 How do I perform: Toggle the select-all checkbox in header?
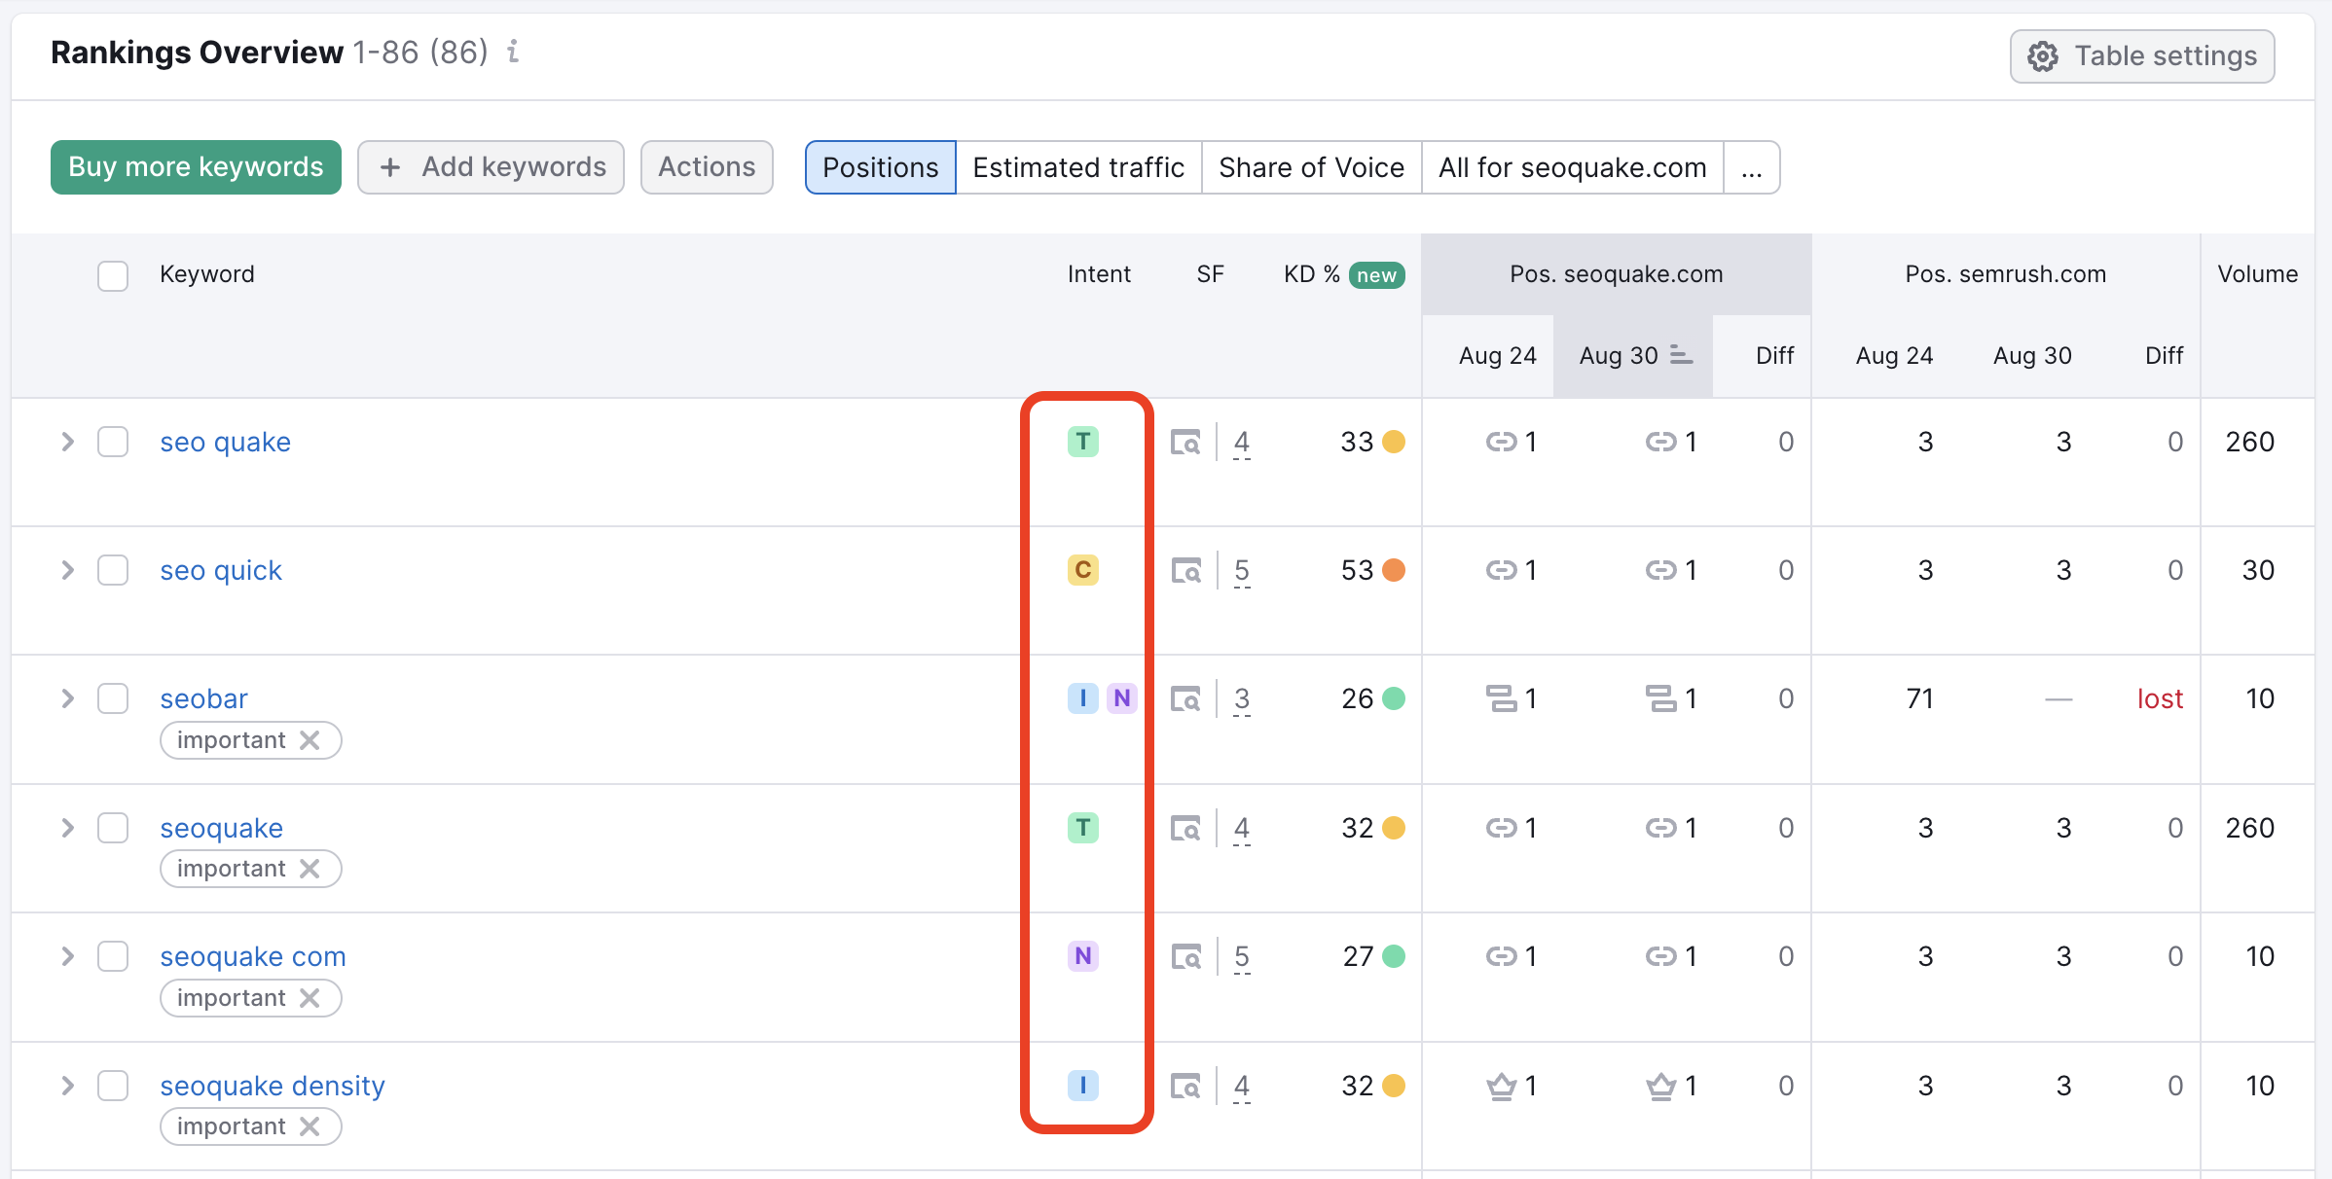pos(113,273)
